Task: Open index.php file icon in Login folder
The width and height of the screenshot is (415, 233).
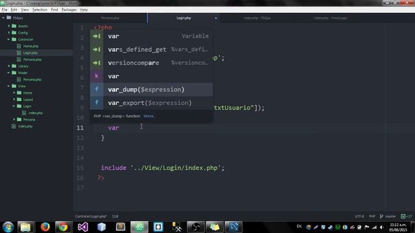Action: [24, 113]
